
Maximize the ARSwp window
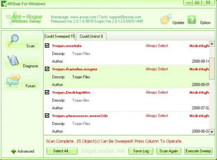click(x=197, y=2)
